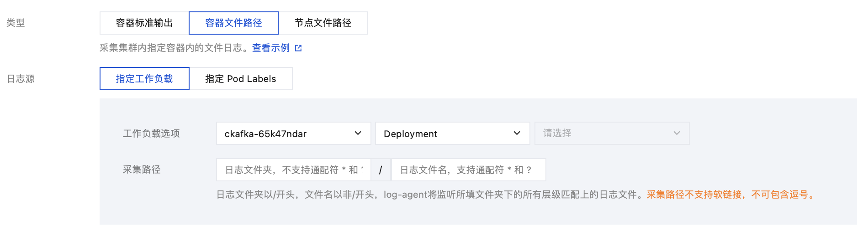
Task: Switch log source to 指定 Pod Labels
Action: point(241,79)
